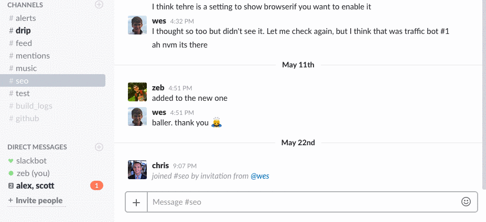Go to the mentions channel

point(33,55)
